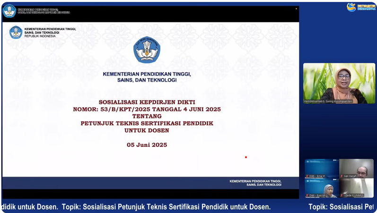Select the speaker video of S. Suning Kusumawardani
377x213 pixels.
coord(339,83)
